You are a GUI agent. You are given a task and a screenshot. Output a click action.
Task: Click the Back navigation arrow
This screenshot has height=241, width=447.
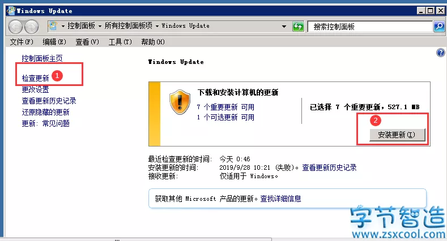pos(15,27)
